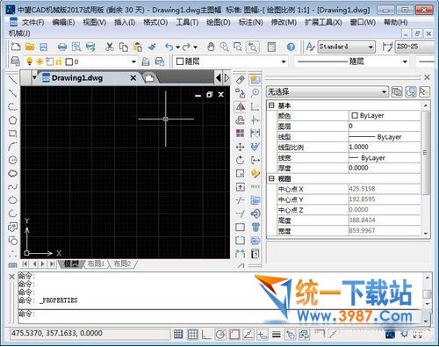Undo the last action with the blue arrow

pyautogui.click(x=169, y=47)
